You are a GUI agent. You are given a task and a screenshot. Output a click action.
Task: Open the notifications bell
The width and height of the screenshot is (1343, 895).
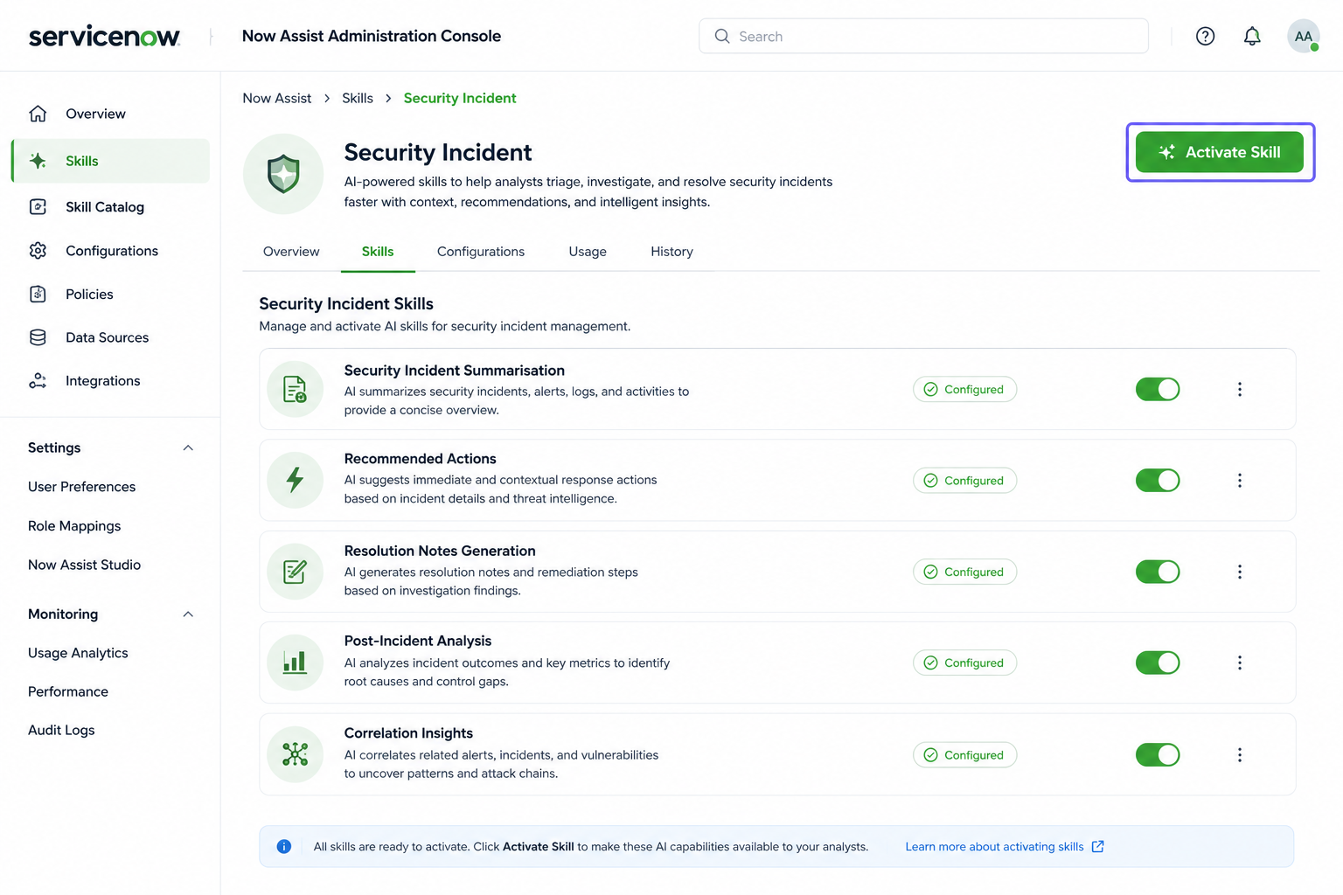click(x=1252, y=36)
